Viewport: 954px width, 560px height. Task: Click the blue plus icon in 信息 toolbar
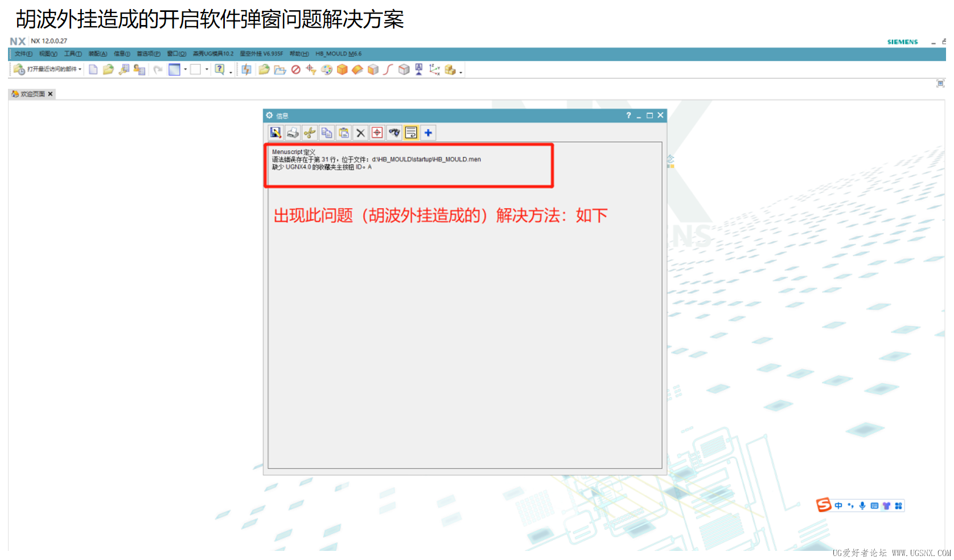[x=428, y=132]
